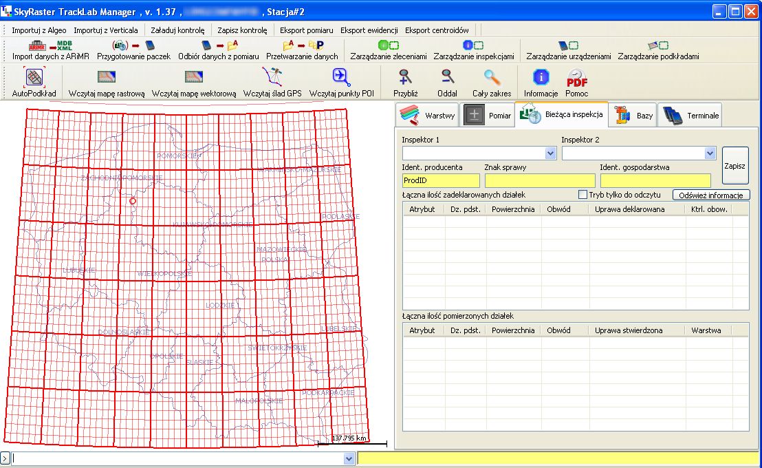This screenshot has height=468, width=762.
Task: Click the Odśwież informacje button
Action: [x=710, y=195]
